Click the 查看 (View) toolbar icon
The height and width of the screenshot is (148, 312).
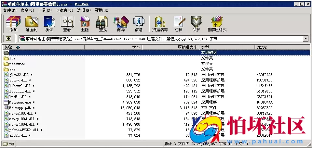tap(67, 24)
